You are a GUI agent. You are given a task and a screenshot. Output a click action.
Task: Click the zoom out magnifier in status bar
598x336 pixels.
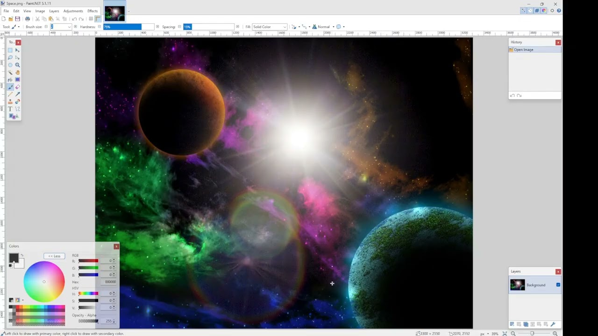point(513,334)
